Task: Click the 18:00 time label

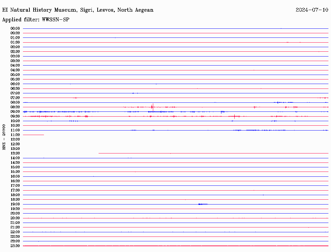Action: [15, 195]
